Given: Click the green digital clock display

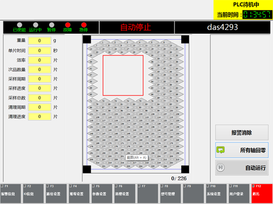Looking at the screenshot, I should pos(257,15).
